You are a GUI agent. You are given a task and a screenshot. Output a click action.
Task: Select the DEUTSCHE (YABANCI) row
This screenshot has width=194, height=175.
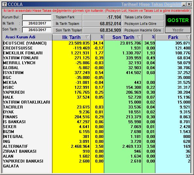point(96,43)
